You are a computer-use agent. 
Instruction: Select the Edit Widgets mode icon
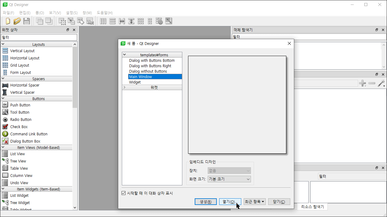(62, 21)
